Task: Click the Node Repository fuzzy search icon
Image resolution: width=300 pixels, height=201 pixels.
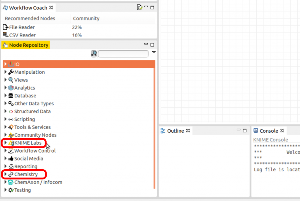Action: coord(94,54)
